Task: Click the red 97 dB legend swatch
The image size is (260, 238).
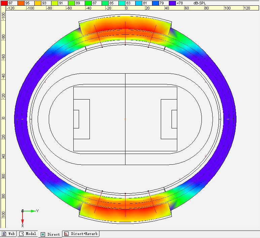Action: click(x=3, y=3)
